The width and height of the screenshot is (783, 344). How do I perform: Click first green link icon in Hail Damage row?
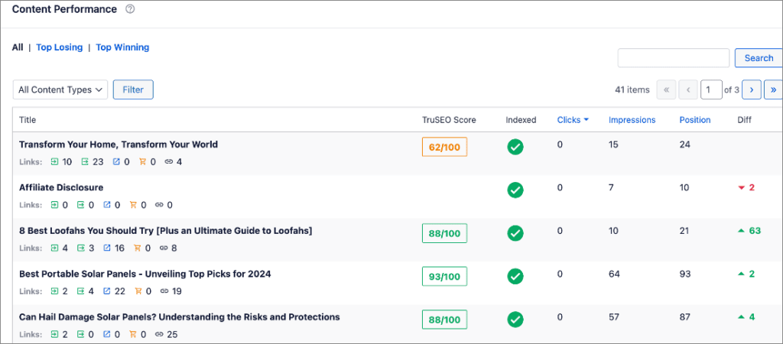tap(55, 335)
